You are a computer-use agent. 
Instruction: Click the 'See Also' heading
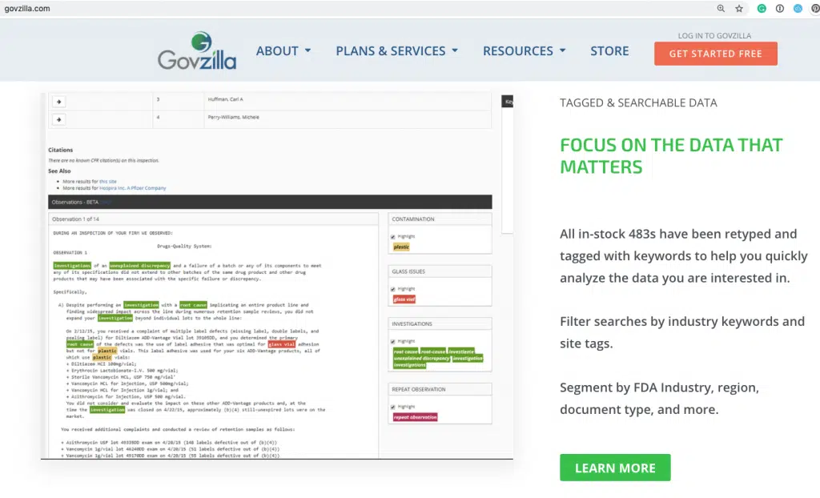(x=59, y=171)
